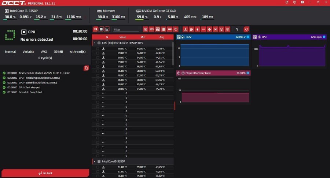Tick checkbox for row averaging 44,73 °C

(98, 84)
